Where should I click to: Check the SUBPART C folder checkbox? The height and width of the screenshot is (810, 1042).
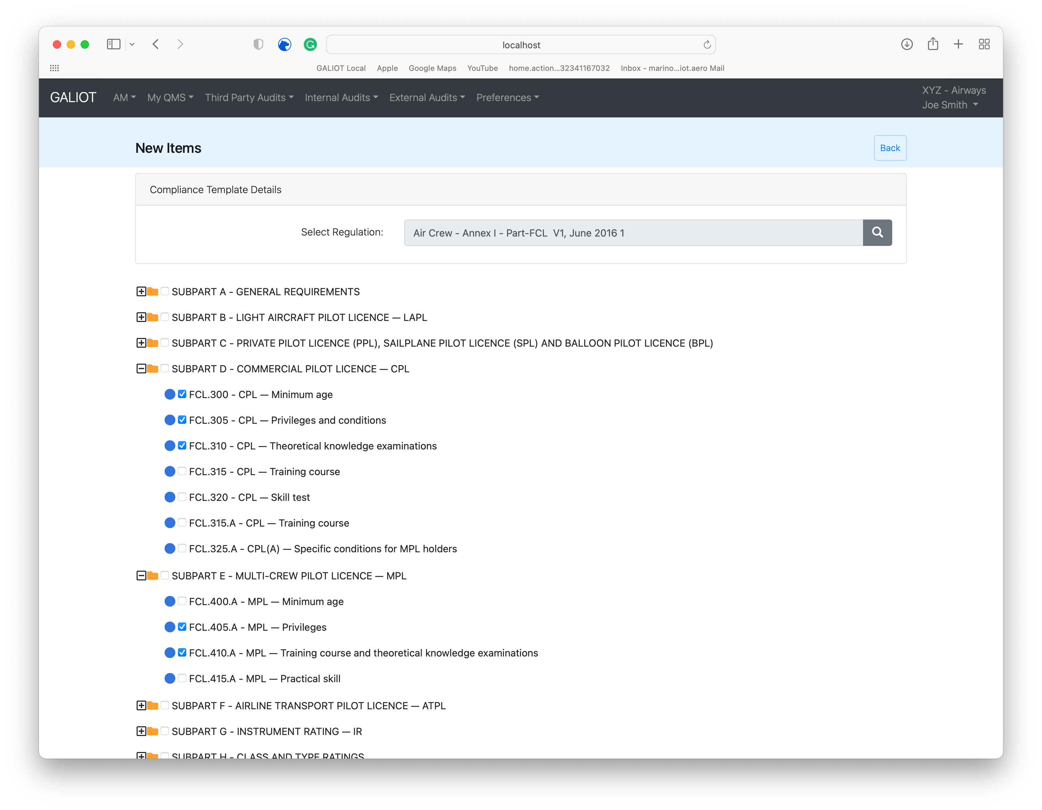[165, 342]
